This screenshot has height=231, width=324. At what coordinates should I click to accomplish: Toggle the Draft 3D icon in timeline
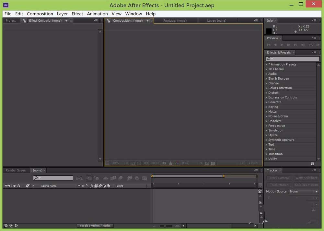coord(96,178)
